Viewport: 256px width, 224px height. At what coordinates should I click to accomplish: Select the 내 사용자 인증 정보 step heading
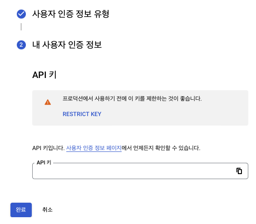pyautogui.click(x=67, y=45)
